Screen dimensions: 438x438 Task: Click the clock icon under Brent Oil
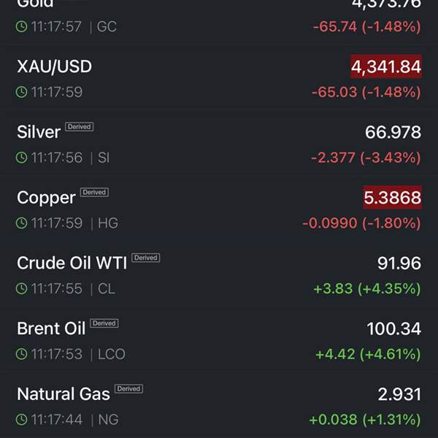(22, 355)
